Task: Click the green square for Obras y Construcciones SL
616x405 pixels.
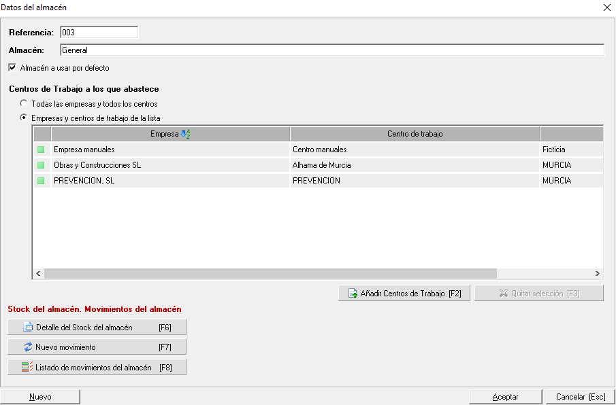Action: (x=41, y=165)
